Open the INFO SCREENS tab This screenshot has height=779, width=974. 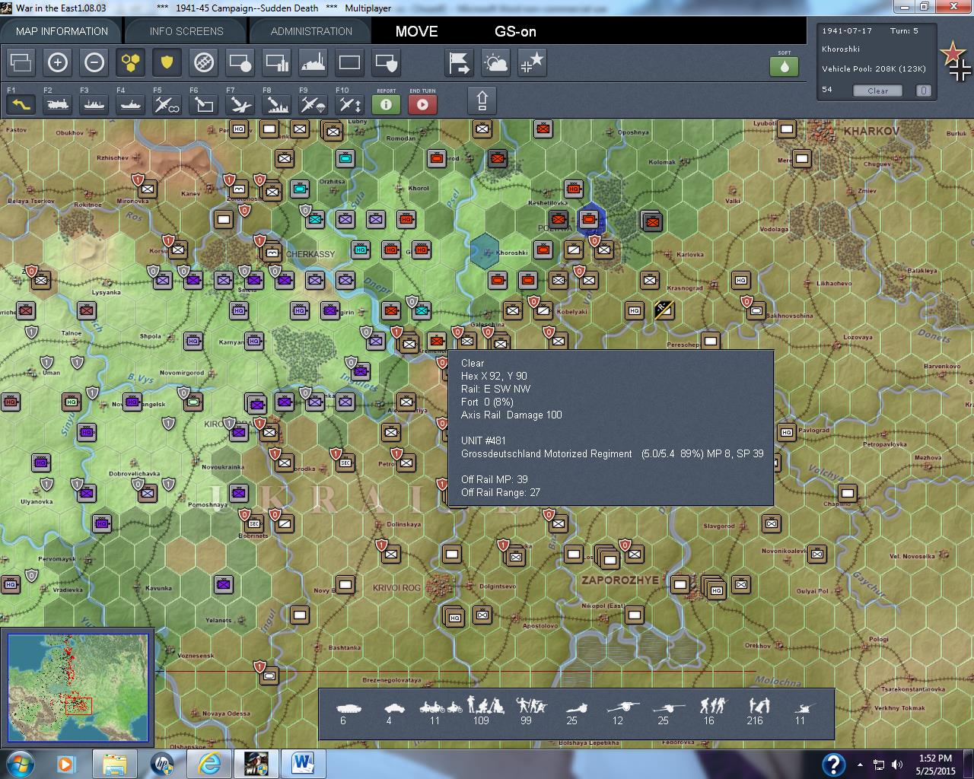[x=186, y=31]
